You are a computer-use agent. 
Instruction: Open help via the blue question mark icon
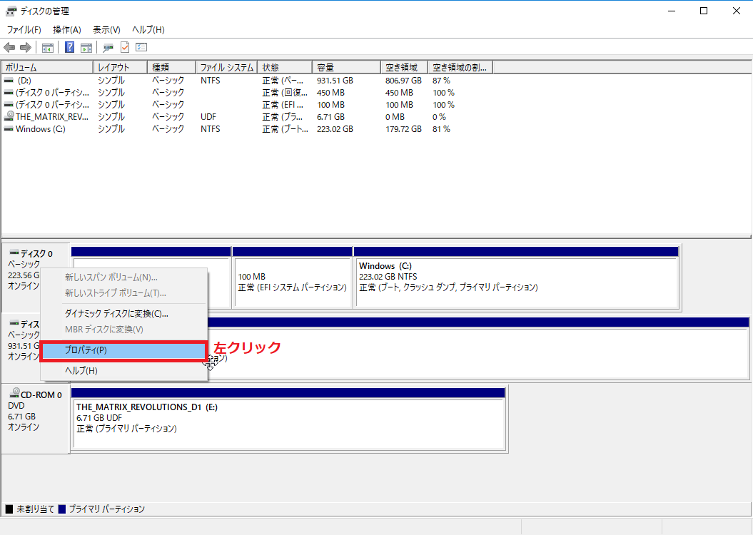tap(70, 47)
